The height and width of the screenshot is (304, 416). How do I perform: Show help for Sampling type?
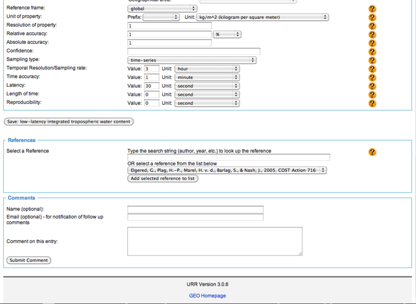372,60
